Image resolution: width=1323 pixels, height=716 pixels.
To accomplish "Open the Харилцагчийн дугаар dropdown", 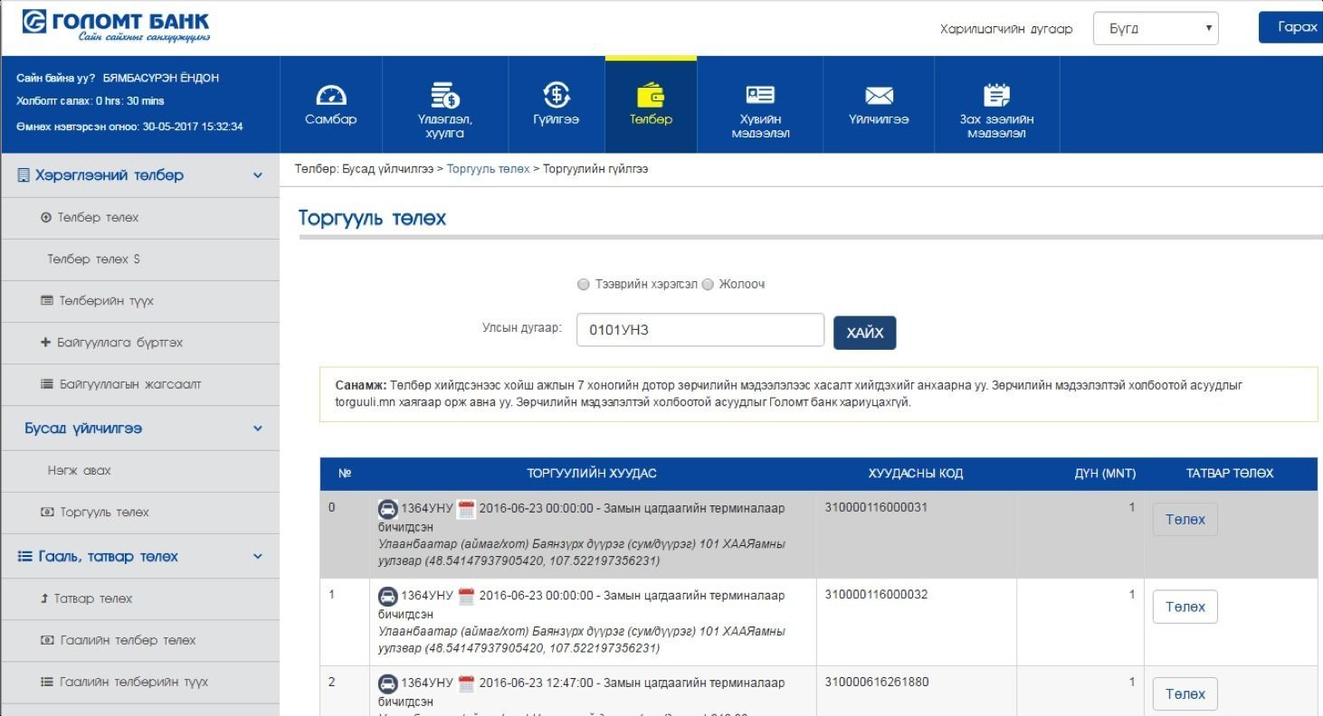I will coord(1155,28).
